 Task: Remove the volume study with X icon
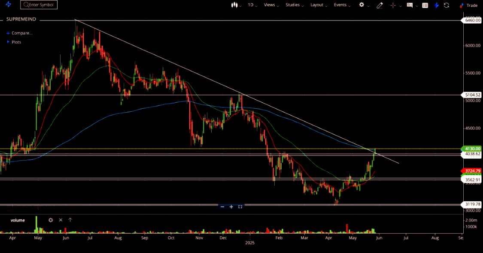click(x=61, y=220)
